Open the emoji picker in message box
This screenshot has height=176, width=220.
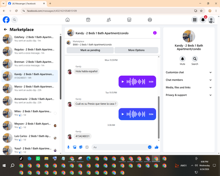point(150,147)
